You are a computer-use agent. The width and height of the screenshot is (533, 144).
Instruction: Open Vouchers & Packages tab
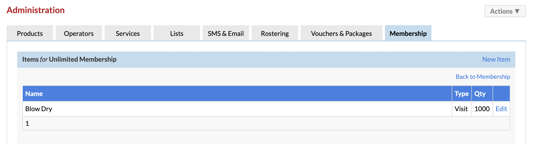342,33
